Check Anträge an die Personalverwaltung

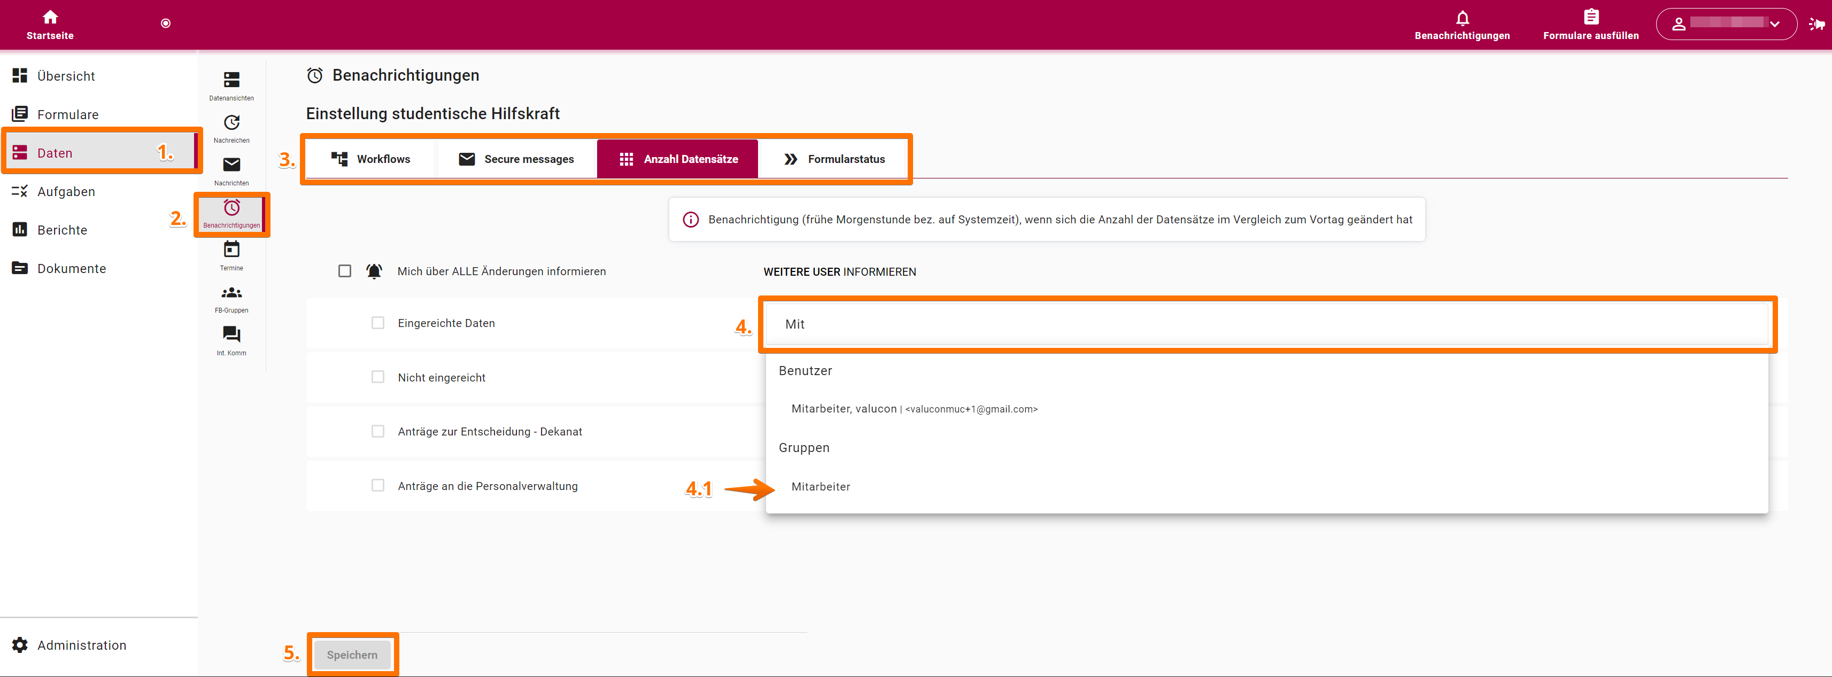(377, 485)
